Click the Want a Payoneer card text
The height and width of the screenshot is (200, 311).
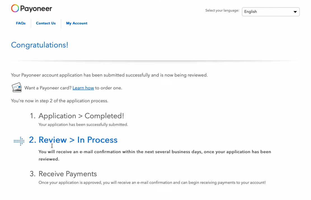[x=48, y=88]
